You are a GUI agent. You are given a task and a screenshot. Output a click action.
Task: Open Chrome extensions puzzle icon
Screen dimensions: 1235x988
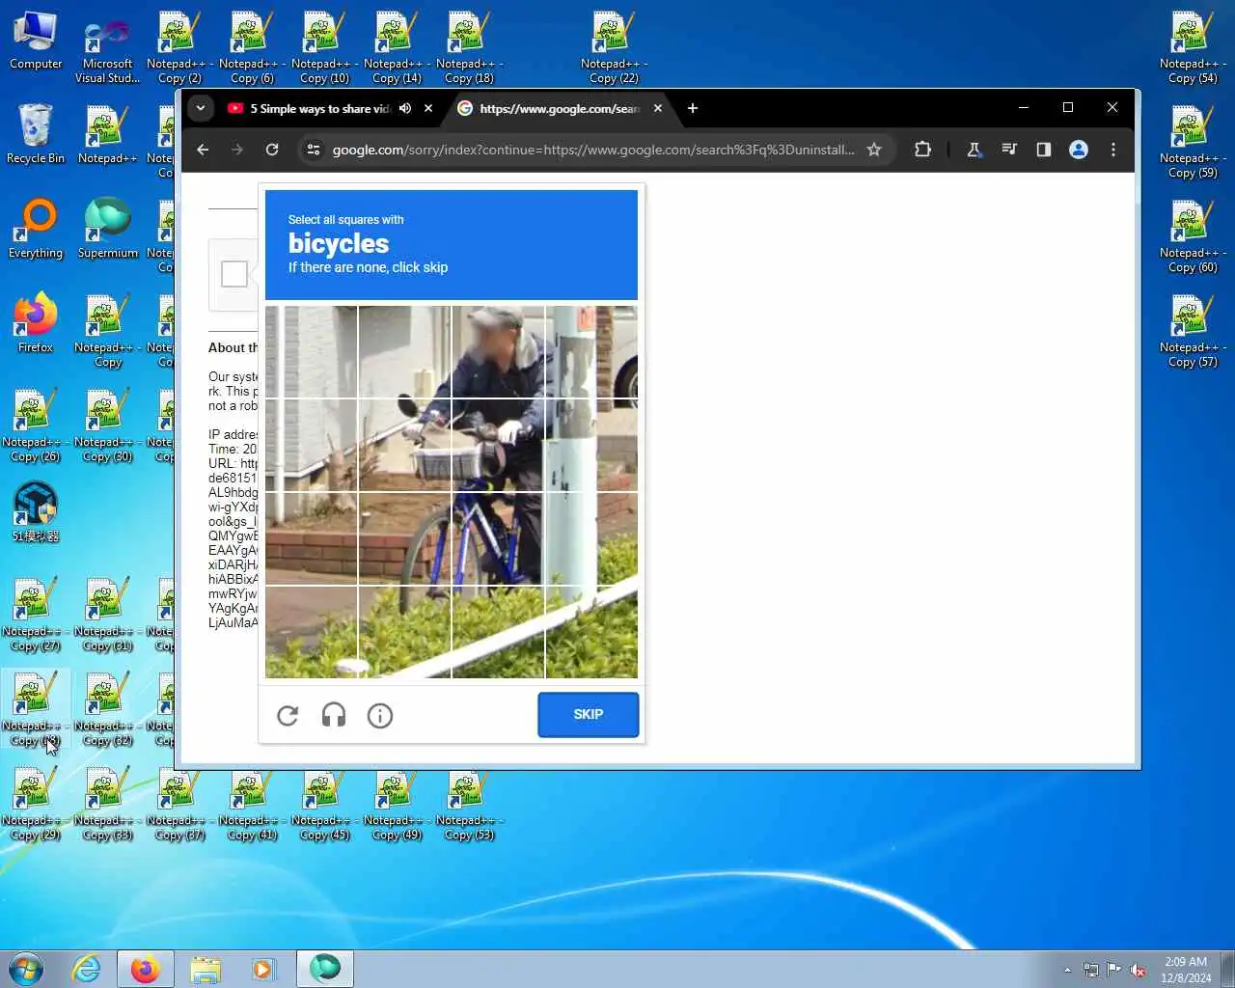[922, 150]
